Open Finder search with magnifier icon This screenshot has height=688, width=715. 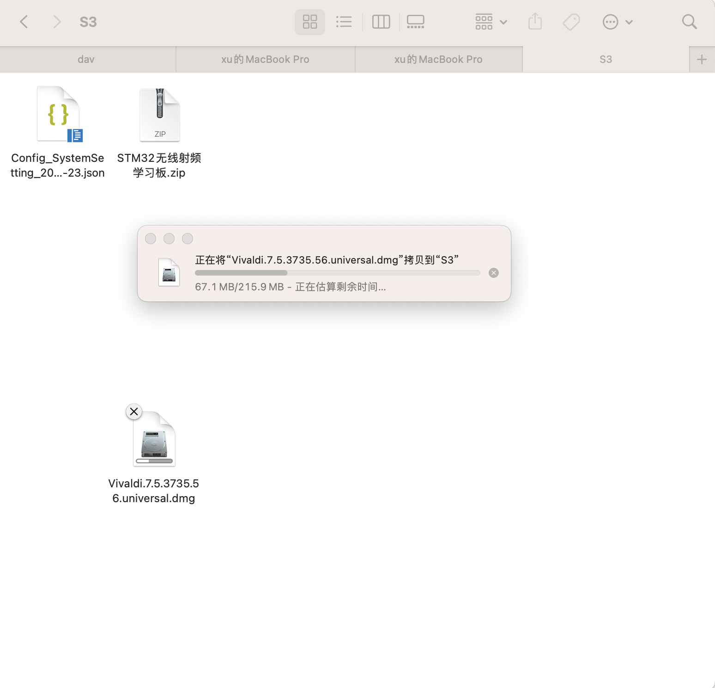pos(689,22)
